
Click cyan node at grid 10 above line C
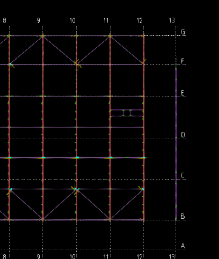(77, 158)
